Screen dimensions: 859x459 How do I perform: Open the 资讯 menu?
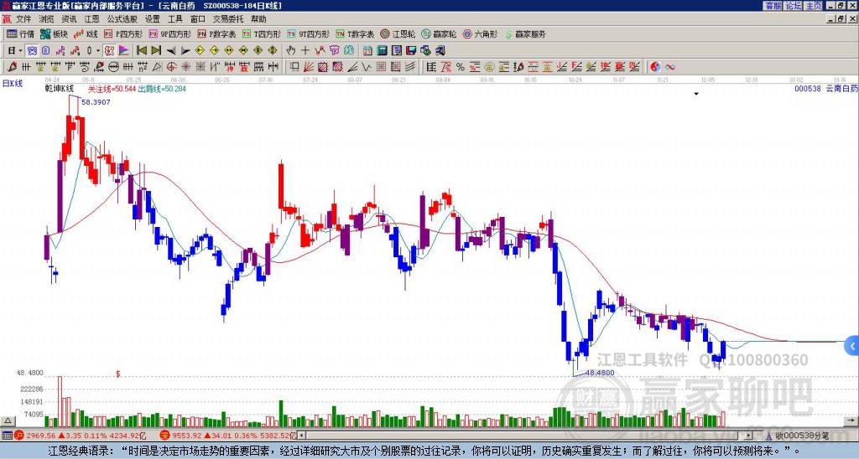tap(69, 19)
